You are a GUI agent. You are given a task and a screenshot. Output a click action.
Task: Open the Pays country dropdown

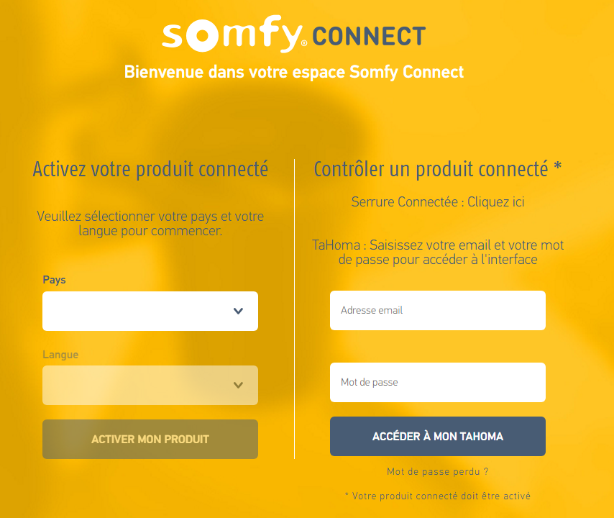pyautogui.click(x=150, y=311)
